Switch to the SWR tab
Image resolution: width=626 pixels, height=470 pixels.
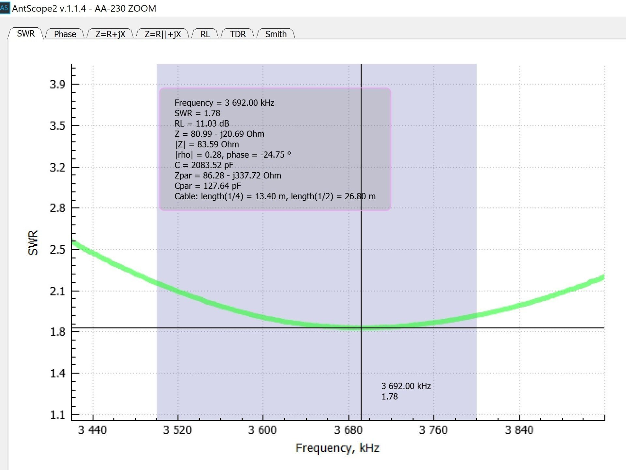(26, 34)
